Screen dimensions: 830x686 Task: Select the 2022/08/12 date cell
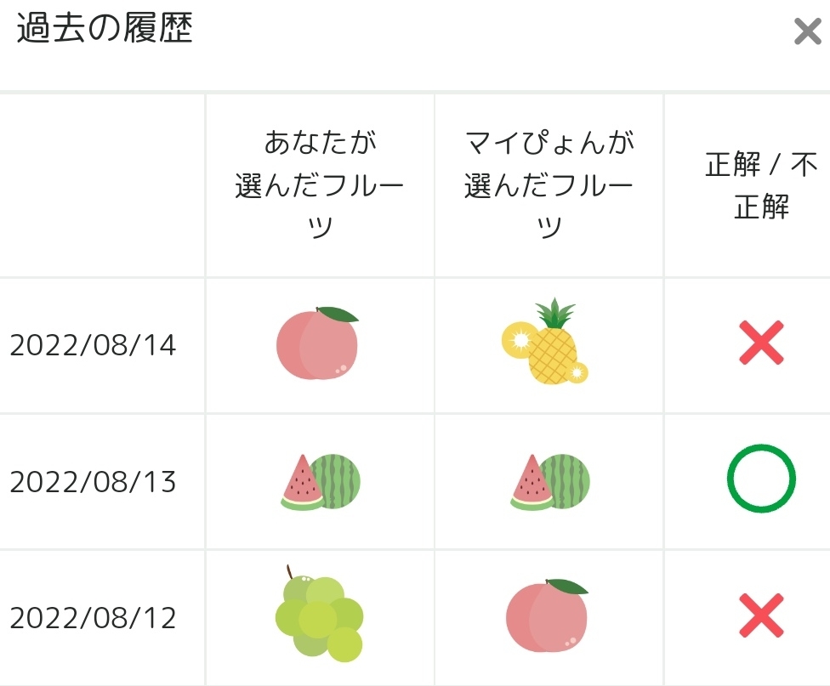(93, 618)
